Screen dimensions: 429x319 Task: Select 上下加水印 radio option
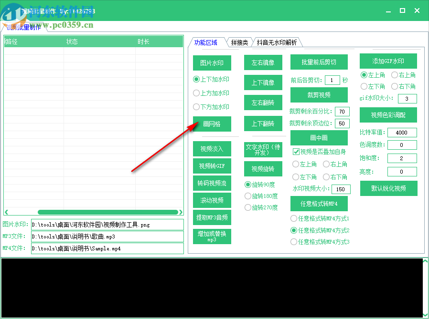pyautogui.click(x=211, y=79)
